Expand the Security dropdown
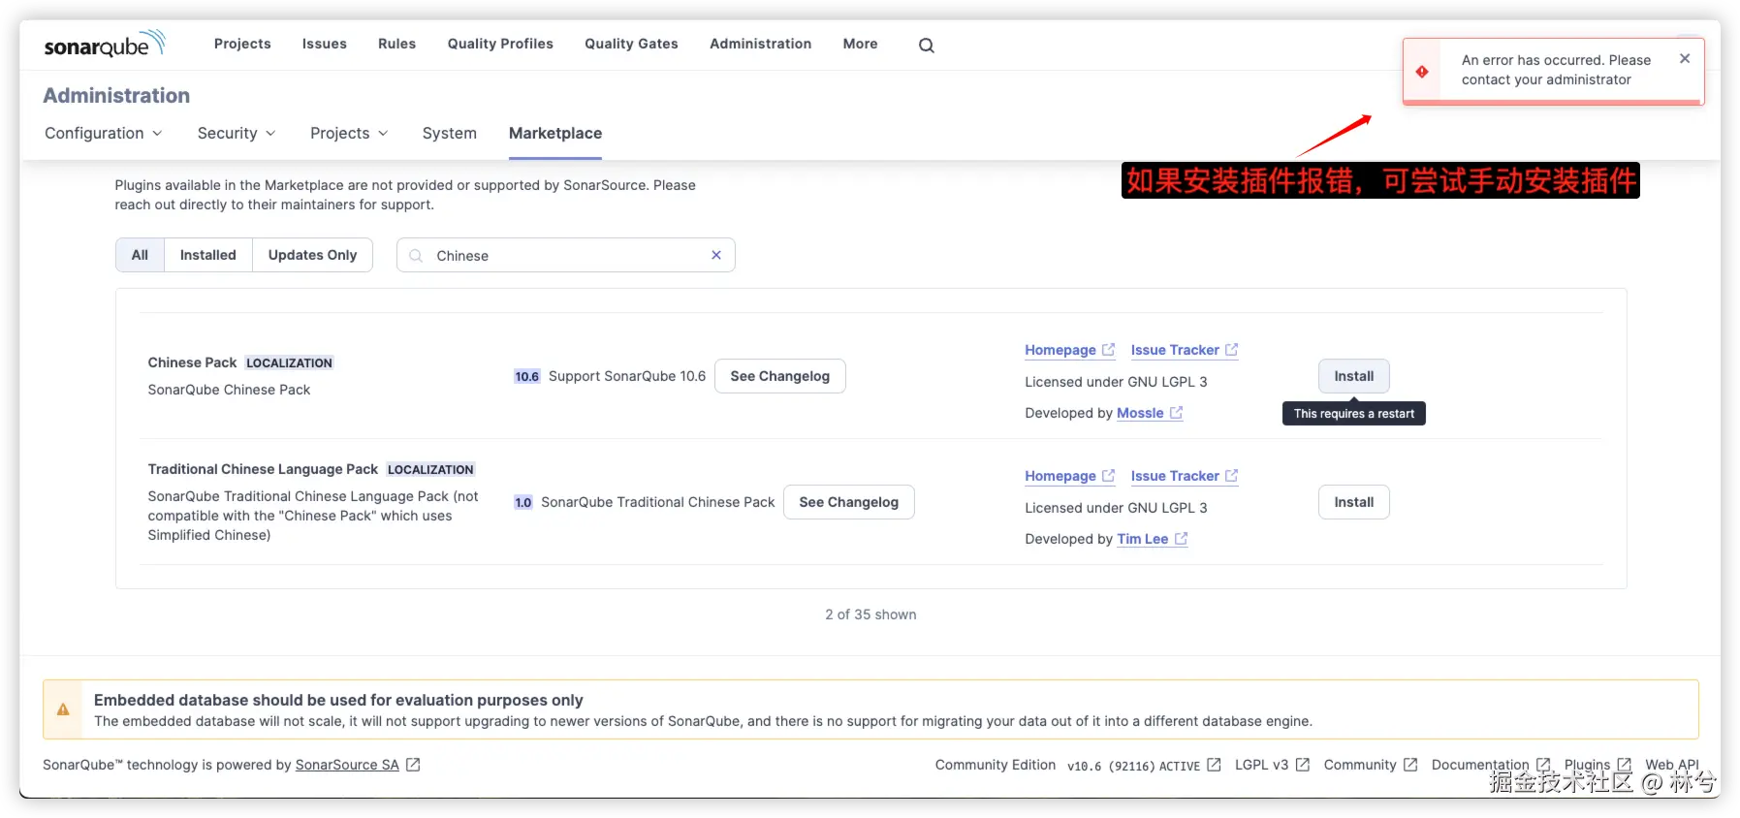1740x818 pixels. [237, 133]
